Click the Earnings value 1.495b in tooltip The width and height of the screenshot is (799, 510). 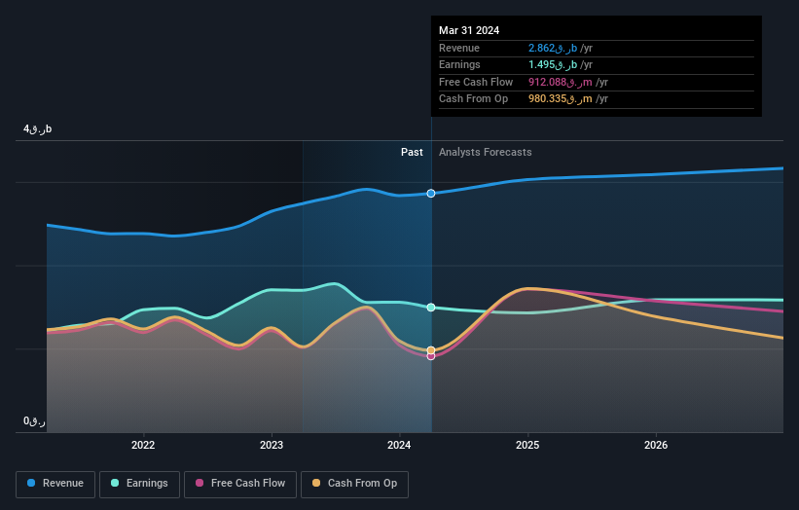(x=553, y=65)
